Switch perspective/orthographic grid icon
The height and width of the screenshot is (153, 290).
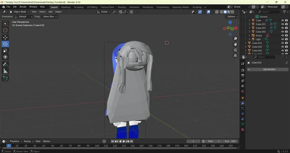point(235,56)
